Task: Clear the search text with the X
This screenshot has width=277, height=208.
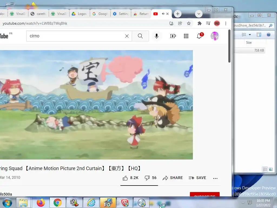Action: click(x=127, y=36)
